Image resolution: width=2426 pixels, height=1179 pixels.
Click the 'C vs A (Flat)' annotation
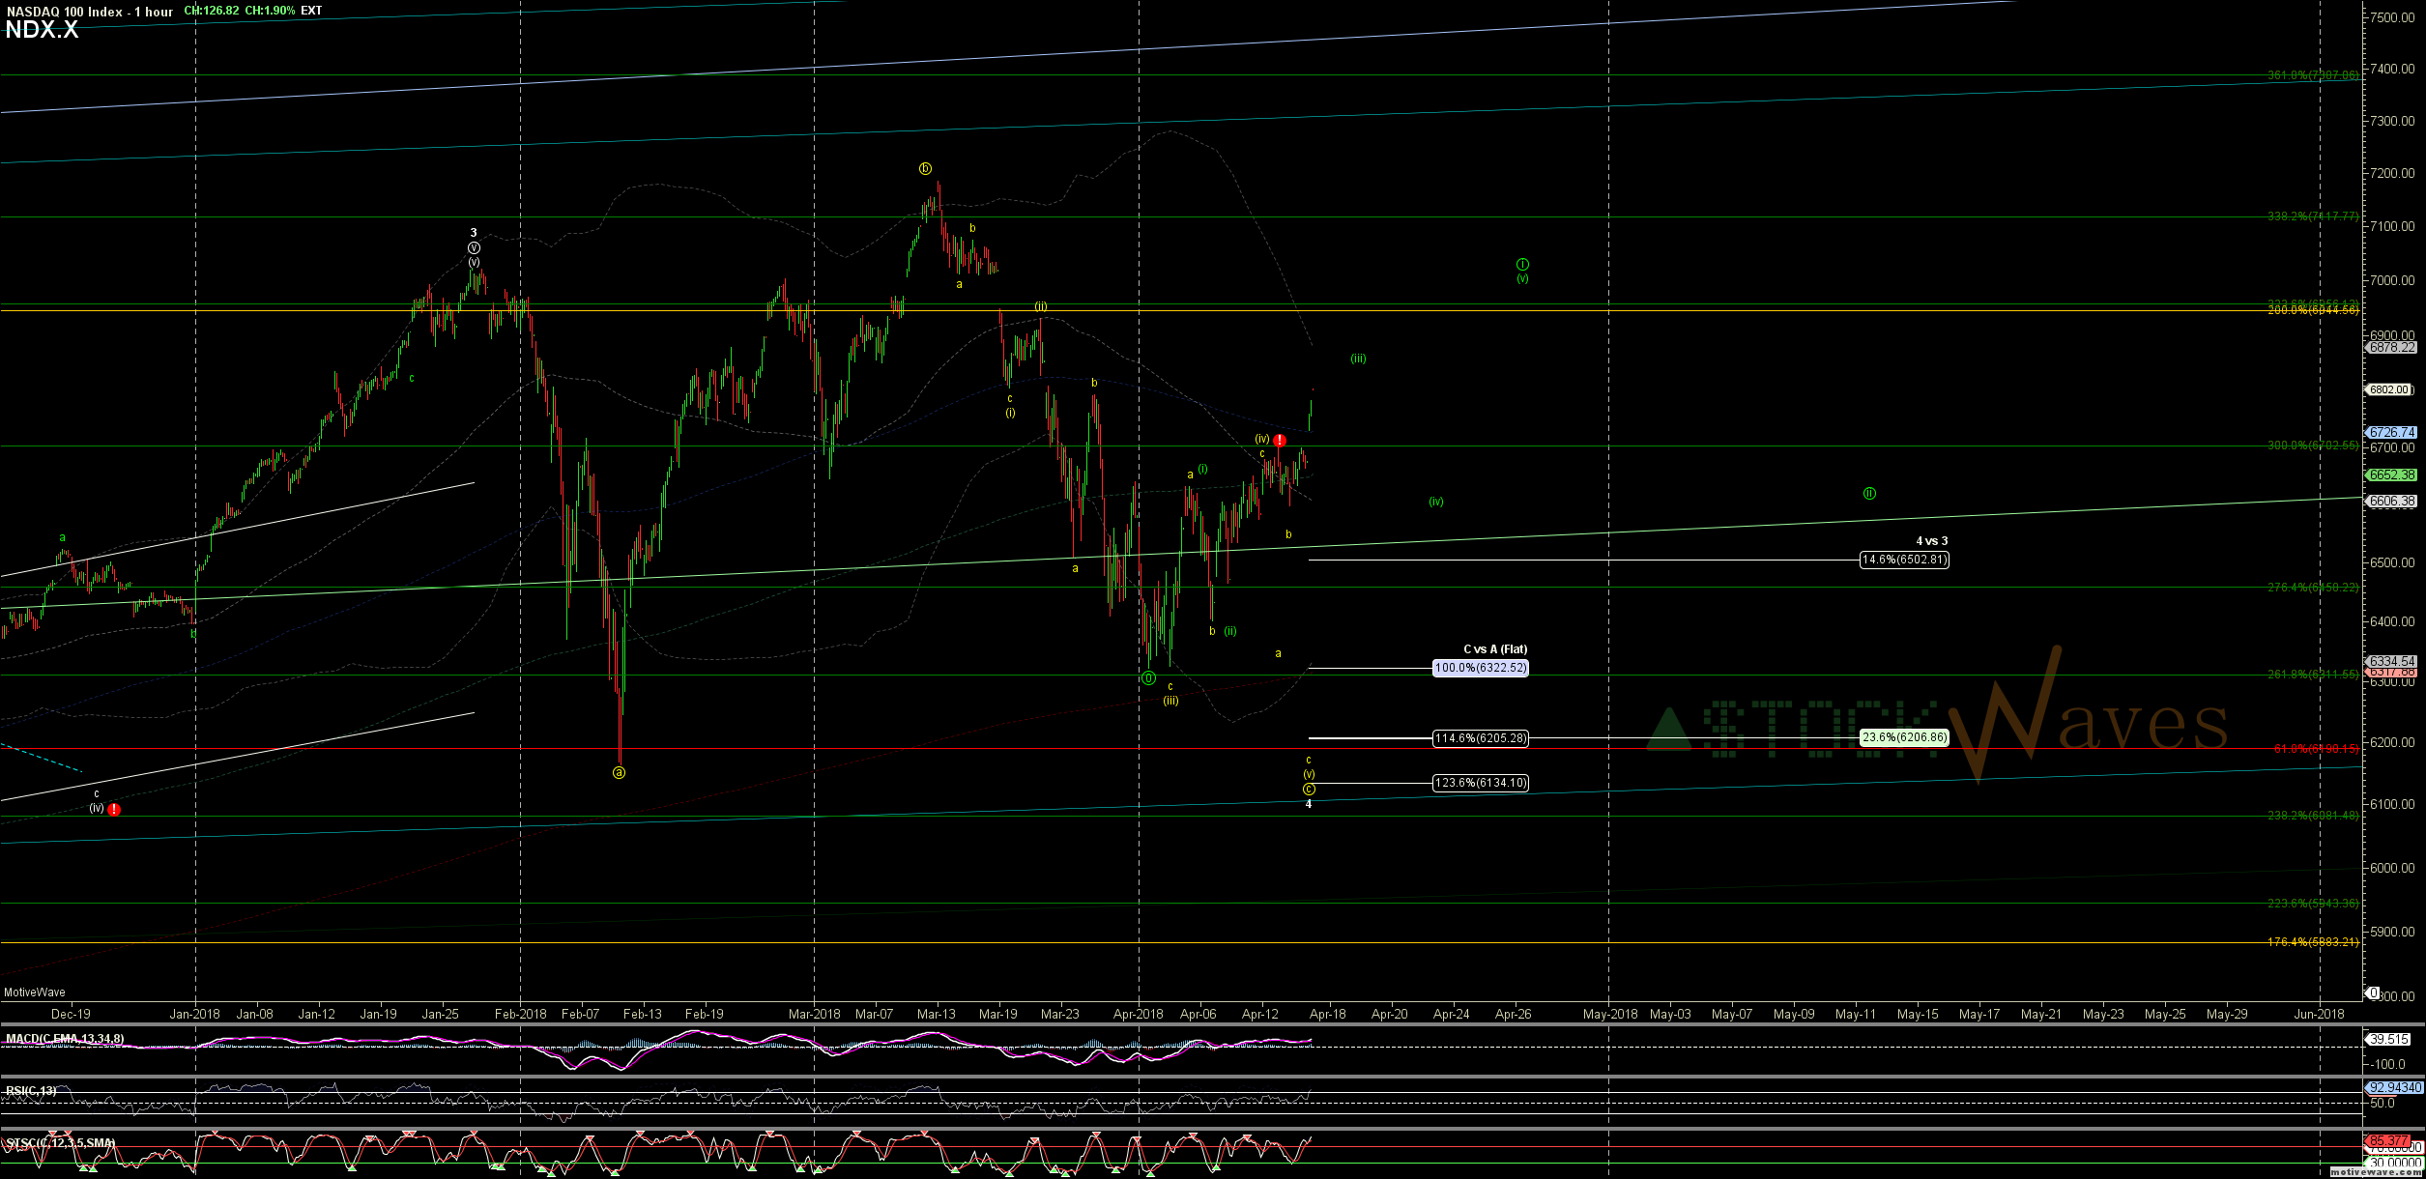click(1495, 649)
